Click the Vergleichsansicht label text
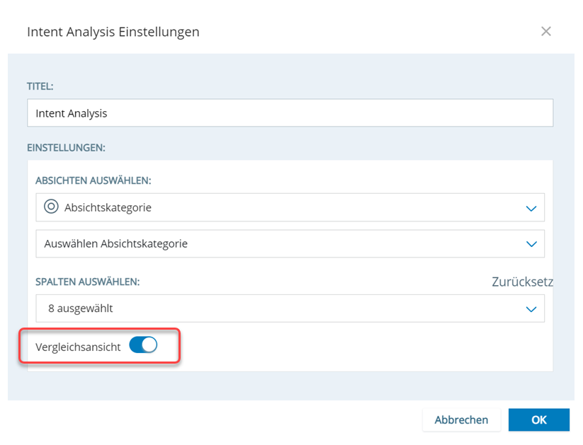Viewport: 583px width, 445px height. (x=78, y=347)
